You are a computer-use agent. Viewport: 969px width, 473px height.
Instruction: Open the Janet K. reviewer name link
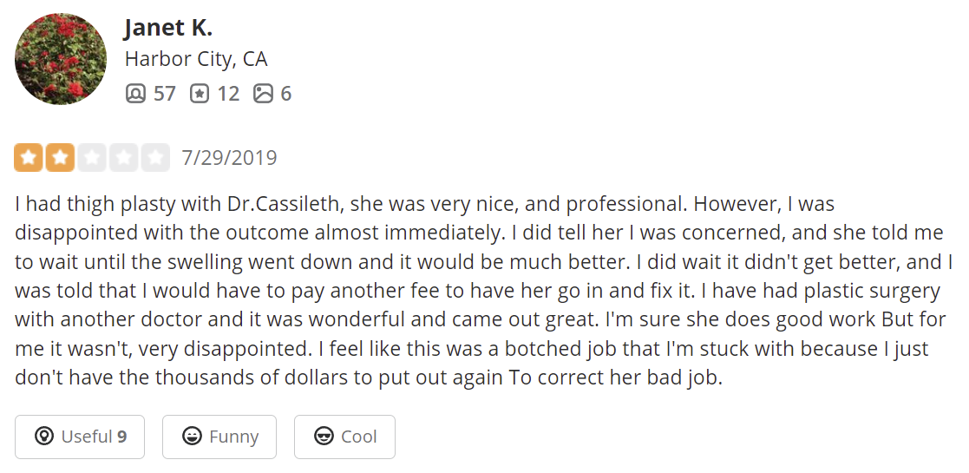pyautogui.click(x=168, y=27)
